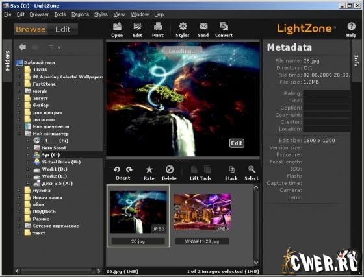This screenshot has height=277, width=364.
Task: Open the Window menu
Action: pyautogui.click(x=140, y=14)
